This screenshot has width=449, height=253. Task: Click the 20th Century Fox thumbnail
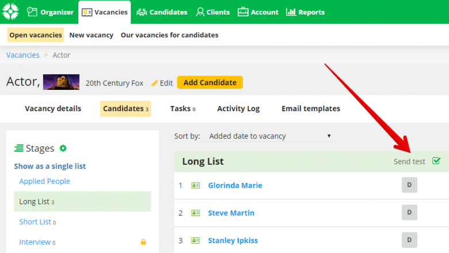61,82
